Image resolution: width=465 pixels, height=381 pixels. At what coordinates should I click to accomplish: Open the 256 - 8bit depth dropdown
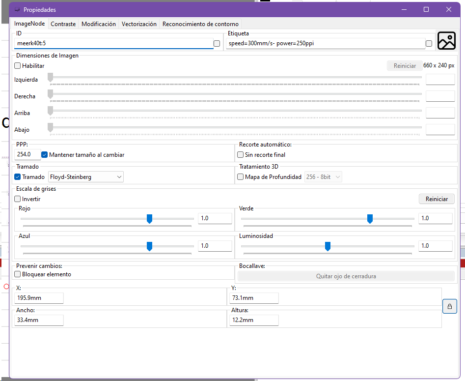[323, 177]
